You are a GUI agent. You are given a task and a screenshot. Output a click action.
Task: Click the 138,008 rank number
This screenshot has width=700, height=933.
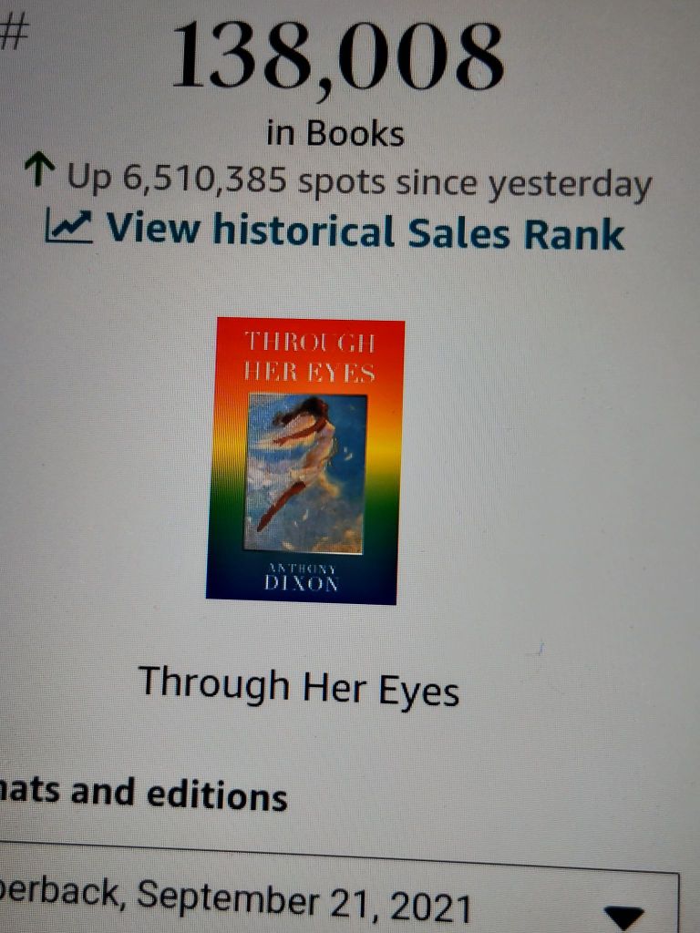click(x=337, y=57)
